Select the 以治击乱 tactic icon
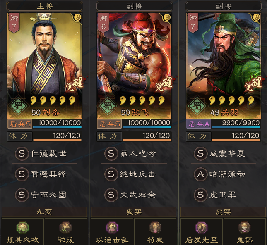This screenshot has width=267, height=245. [112, 228]
